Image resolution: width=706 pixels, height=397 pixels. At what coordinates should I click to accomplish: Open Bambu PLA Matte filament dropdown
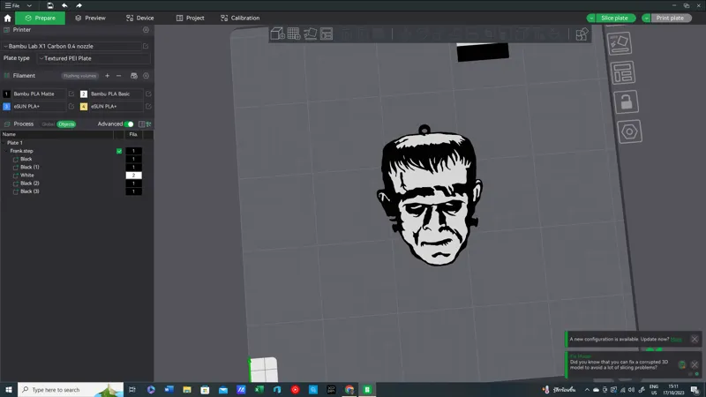pos(39,94)
